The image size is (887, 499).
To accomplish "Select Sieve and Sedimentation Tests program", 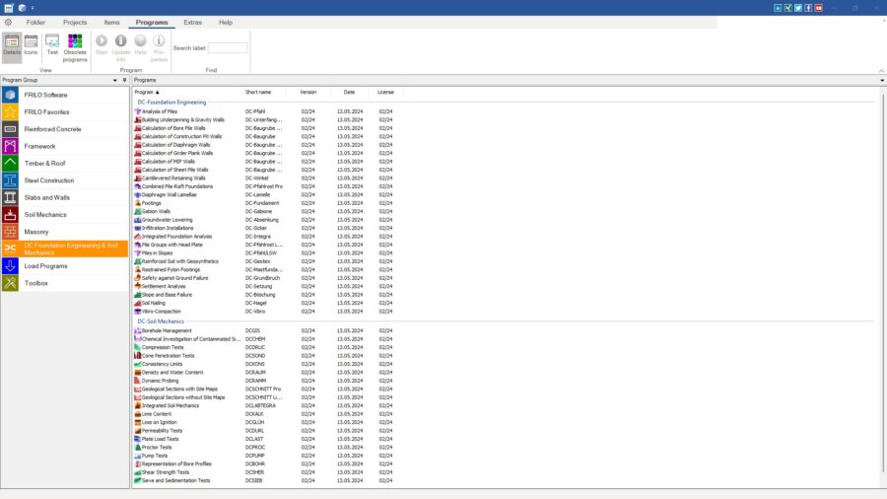I will [175, 481].
